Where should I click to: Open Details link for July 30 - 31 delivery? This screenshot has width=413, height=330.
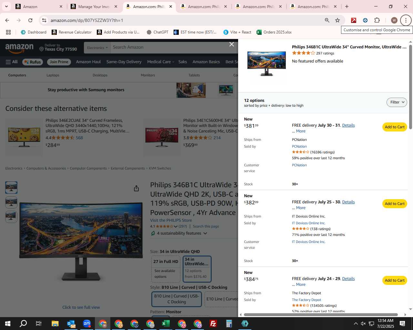(348, 125)
